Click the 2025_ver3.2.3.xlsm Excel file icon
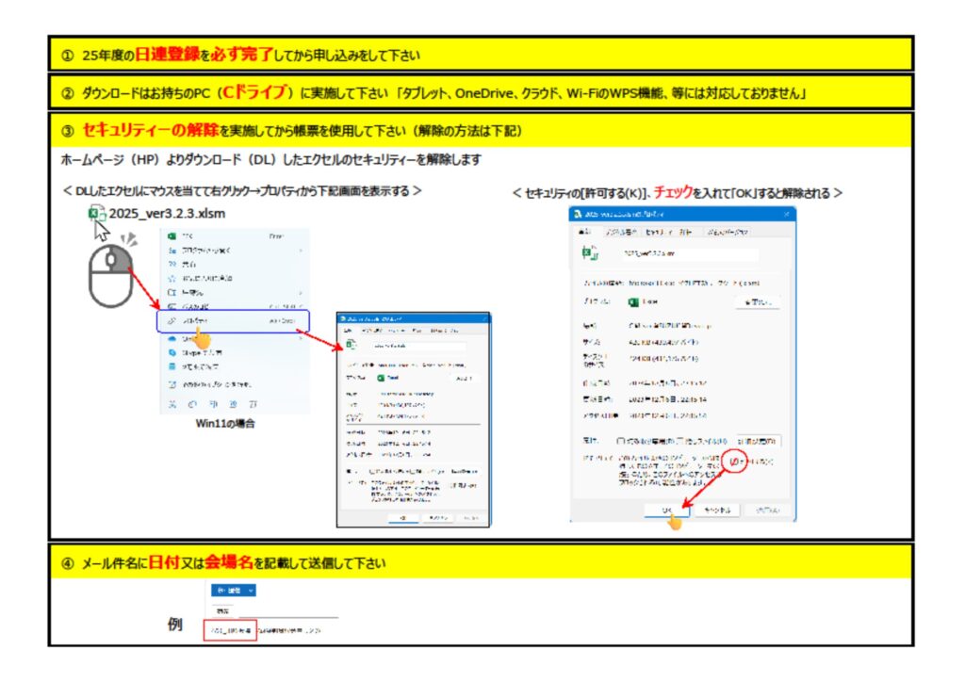The width and height of the screenshot is (965, 681). pyautogui.click(x=97, y=215)
